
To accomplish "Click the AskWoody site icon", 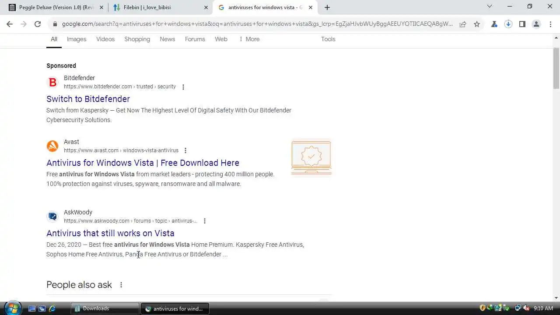I will 52,217.
